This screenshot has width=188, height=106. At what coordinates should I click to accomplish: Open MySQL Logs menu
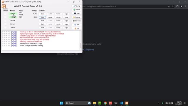66,17
